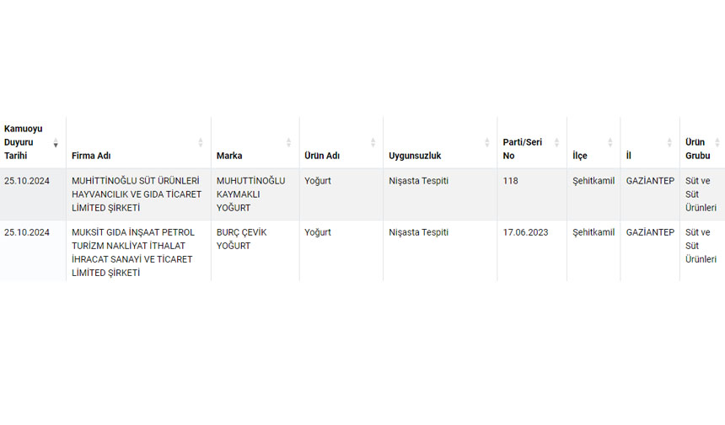Toggle descending sort arrow on Kamuoyu Duyuru Tarihi
The image size is (725, 425).
56,144
